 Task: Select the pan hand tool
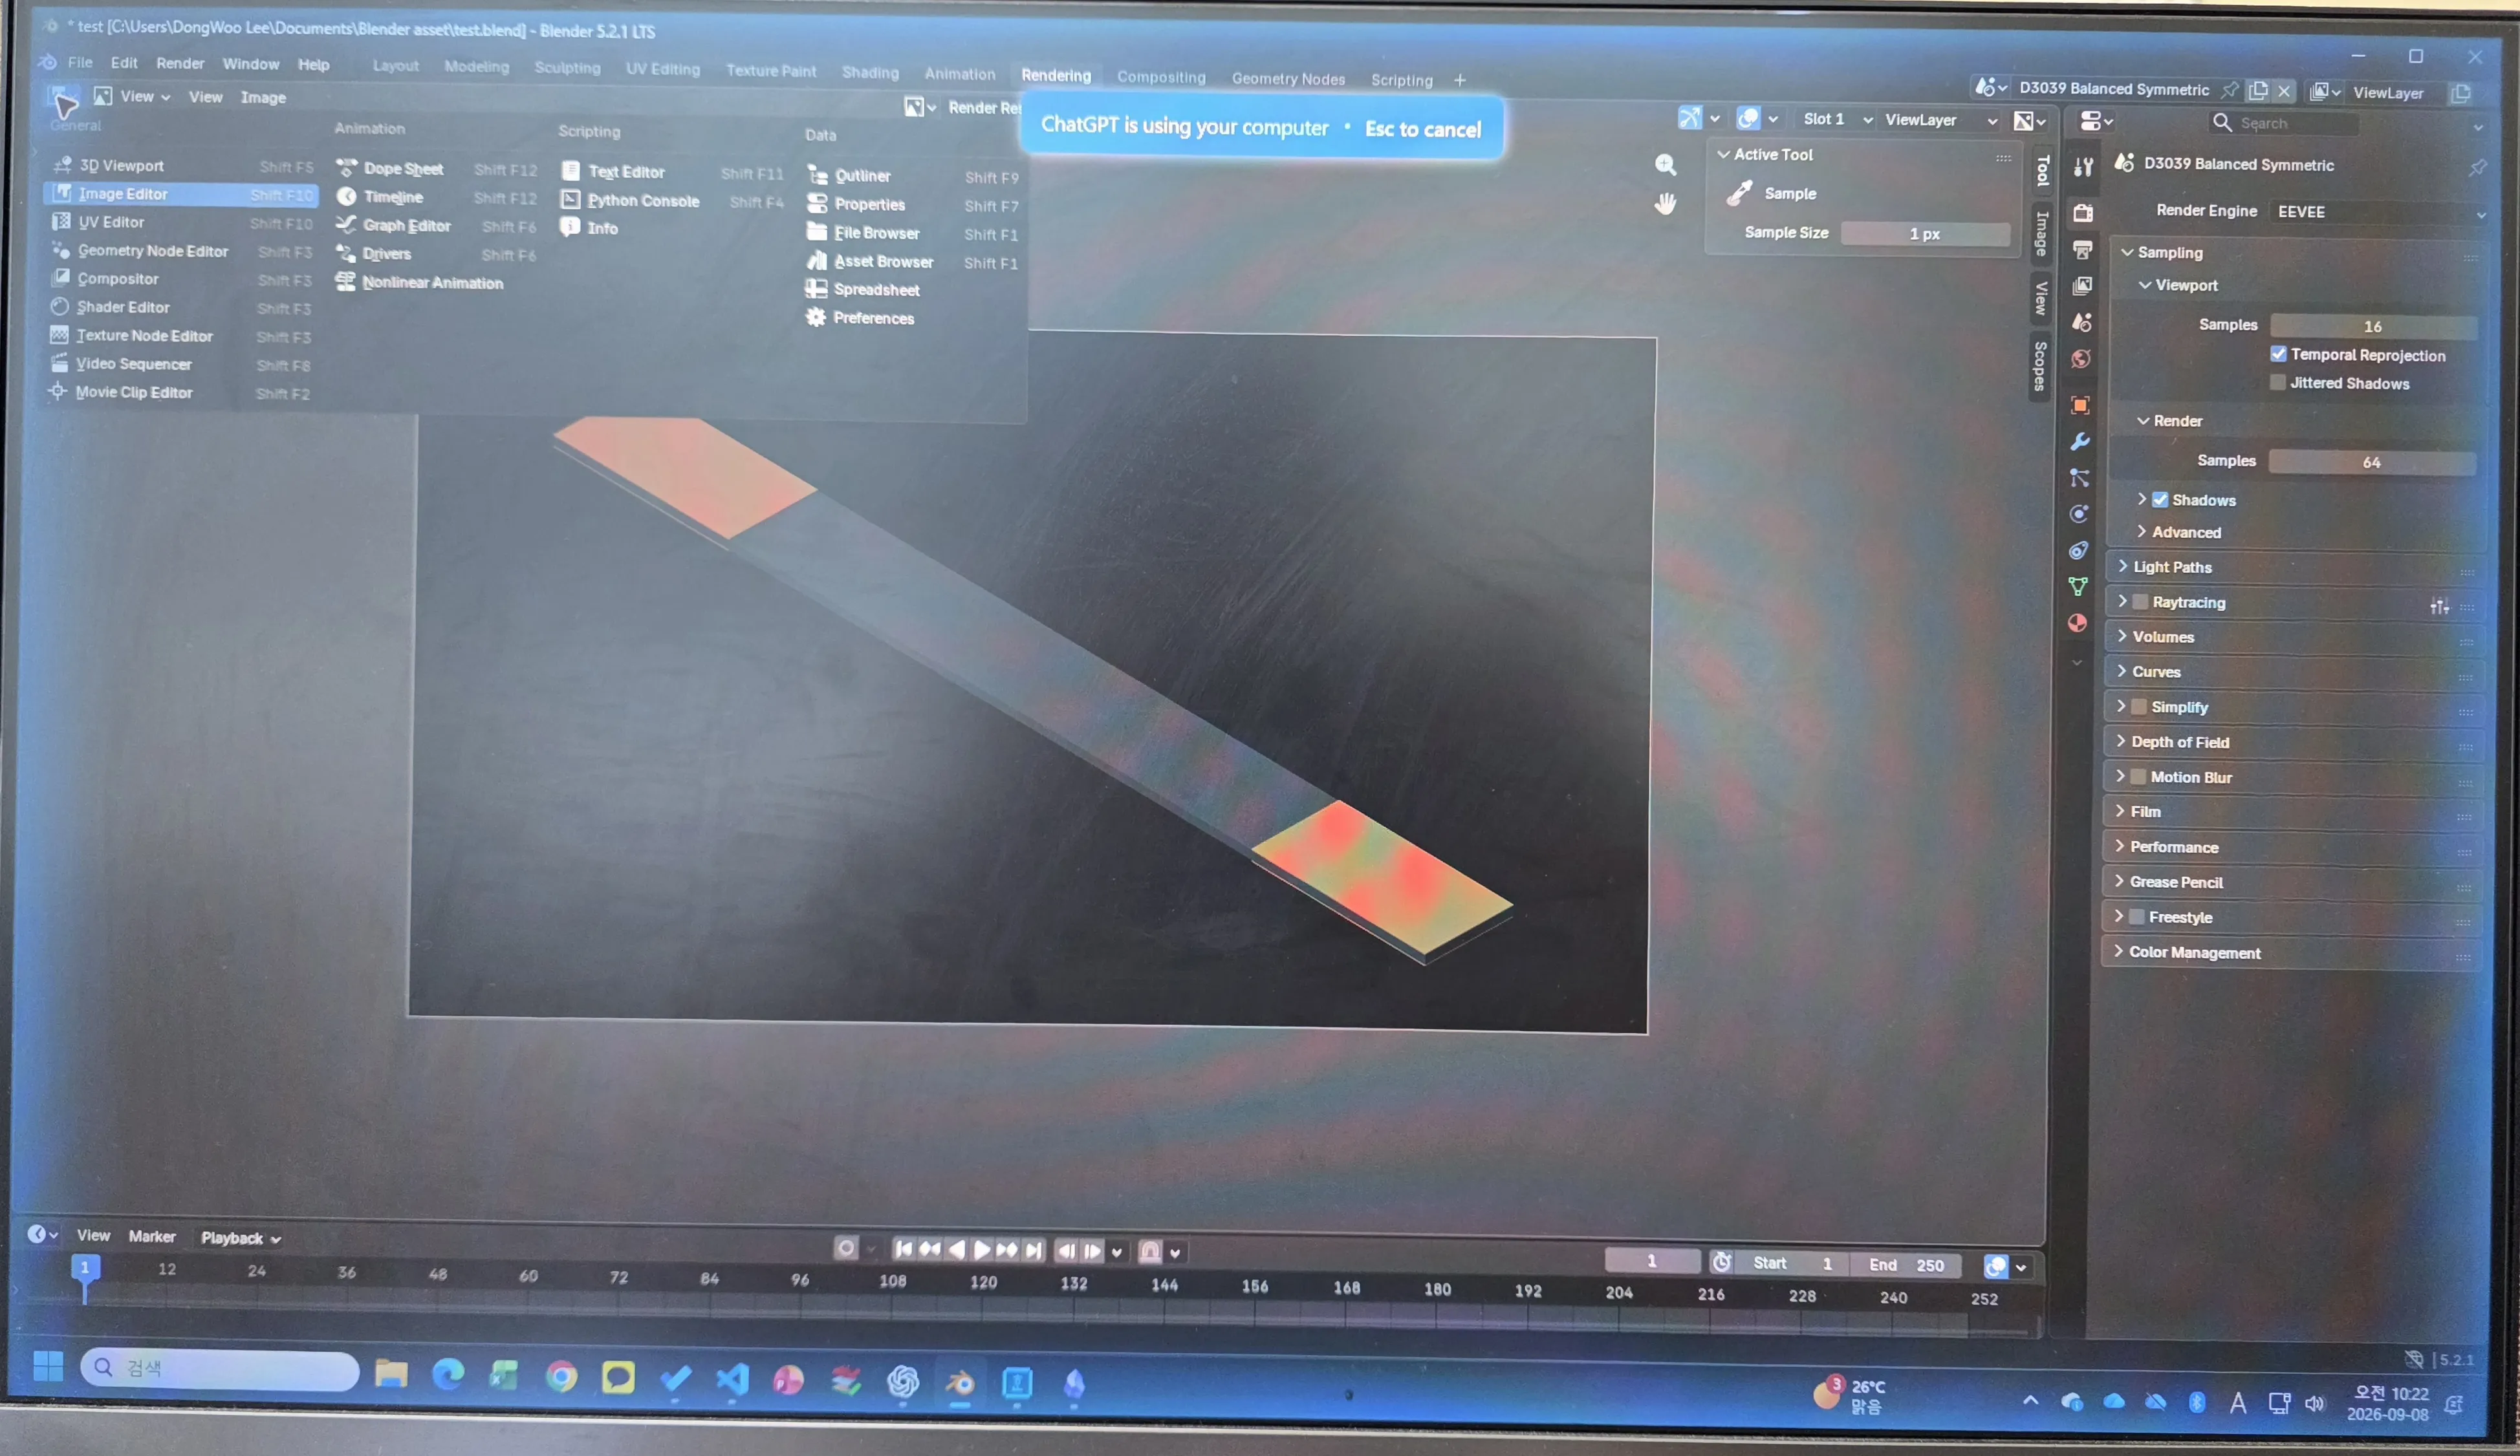pyautogui.click(x=1665, y=204)
